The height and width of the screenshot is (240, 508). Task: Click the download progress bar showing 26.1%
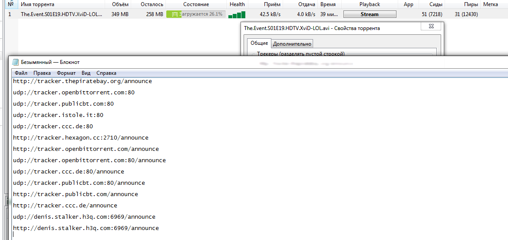(x=196, y=14)
